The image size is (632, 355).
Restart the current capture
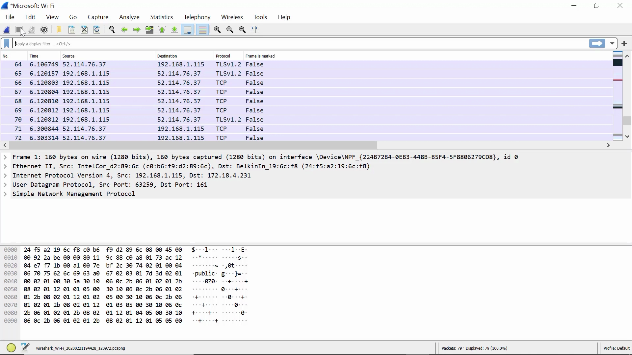[x=32, y=30]
